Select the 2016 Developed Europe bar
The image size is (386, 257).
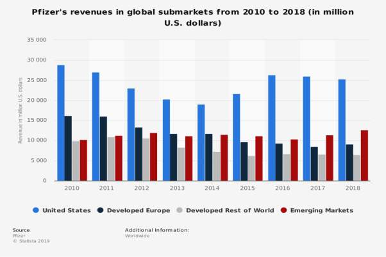(279, 162)
